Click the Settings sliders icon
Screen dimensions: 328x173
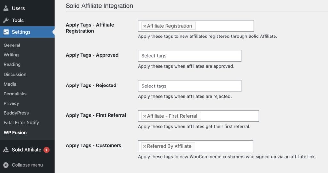(6, 32)
